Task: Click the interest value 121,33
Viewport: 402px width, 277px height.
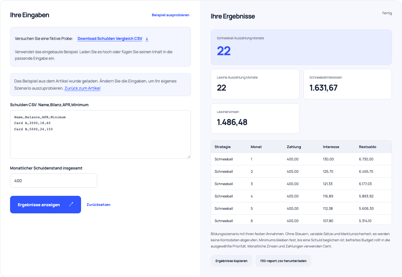Action: 328,184
